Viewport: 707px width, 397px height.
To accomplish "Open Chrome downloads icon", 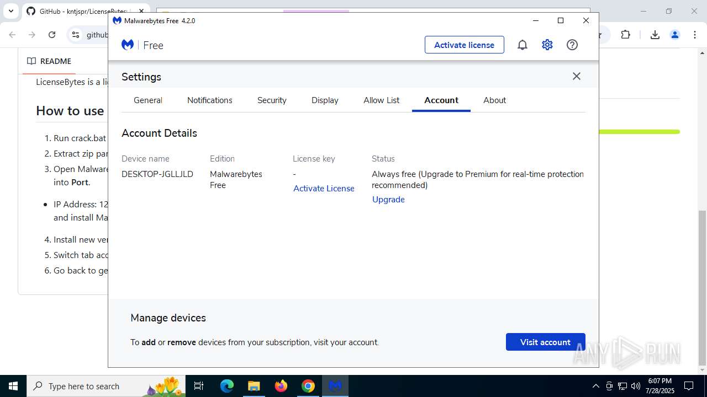I will coord(655,35).
